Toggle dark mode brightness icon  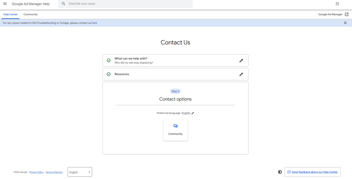[280, 172]
